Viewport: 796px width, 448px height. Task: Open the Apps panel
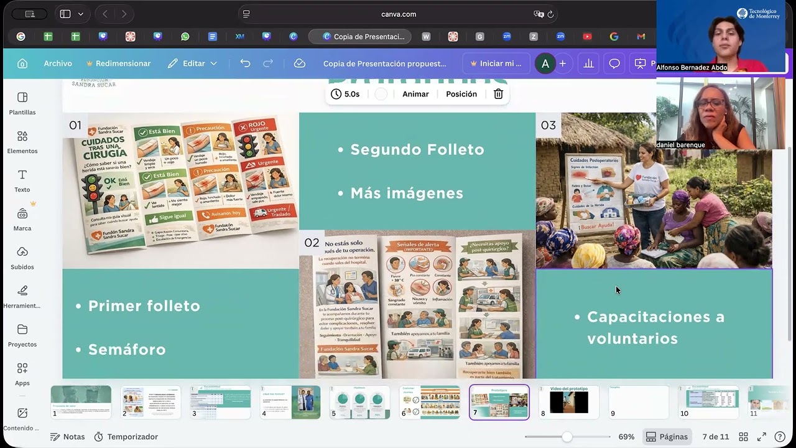pos(22,373)
